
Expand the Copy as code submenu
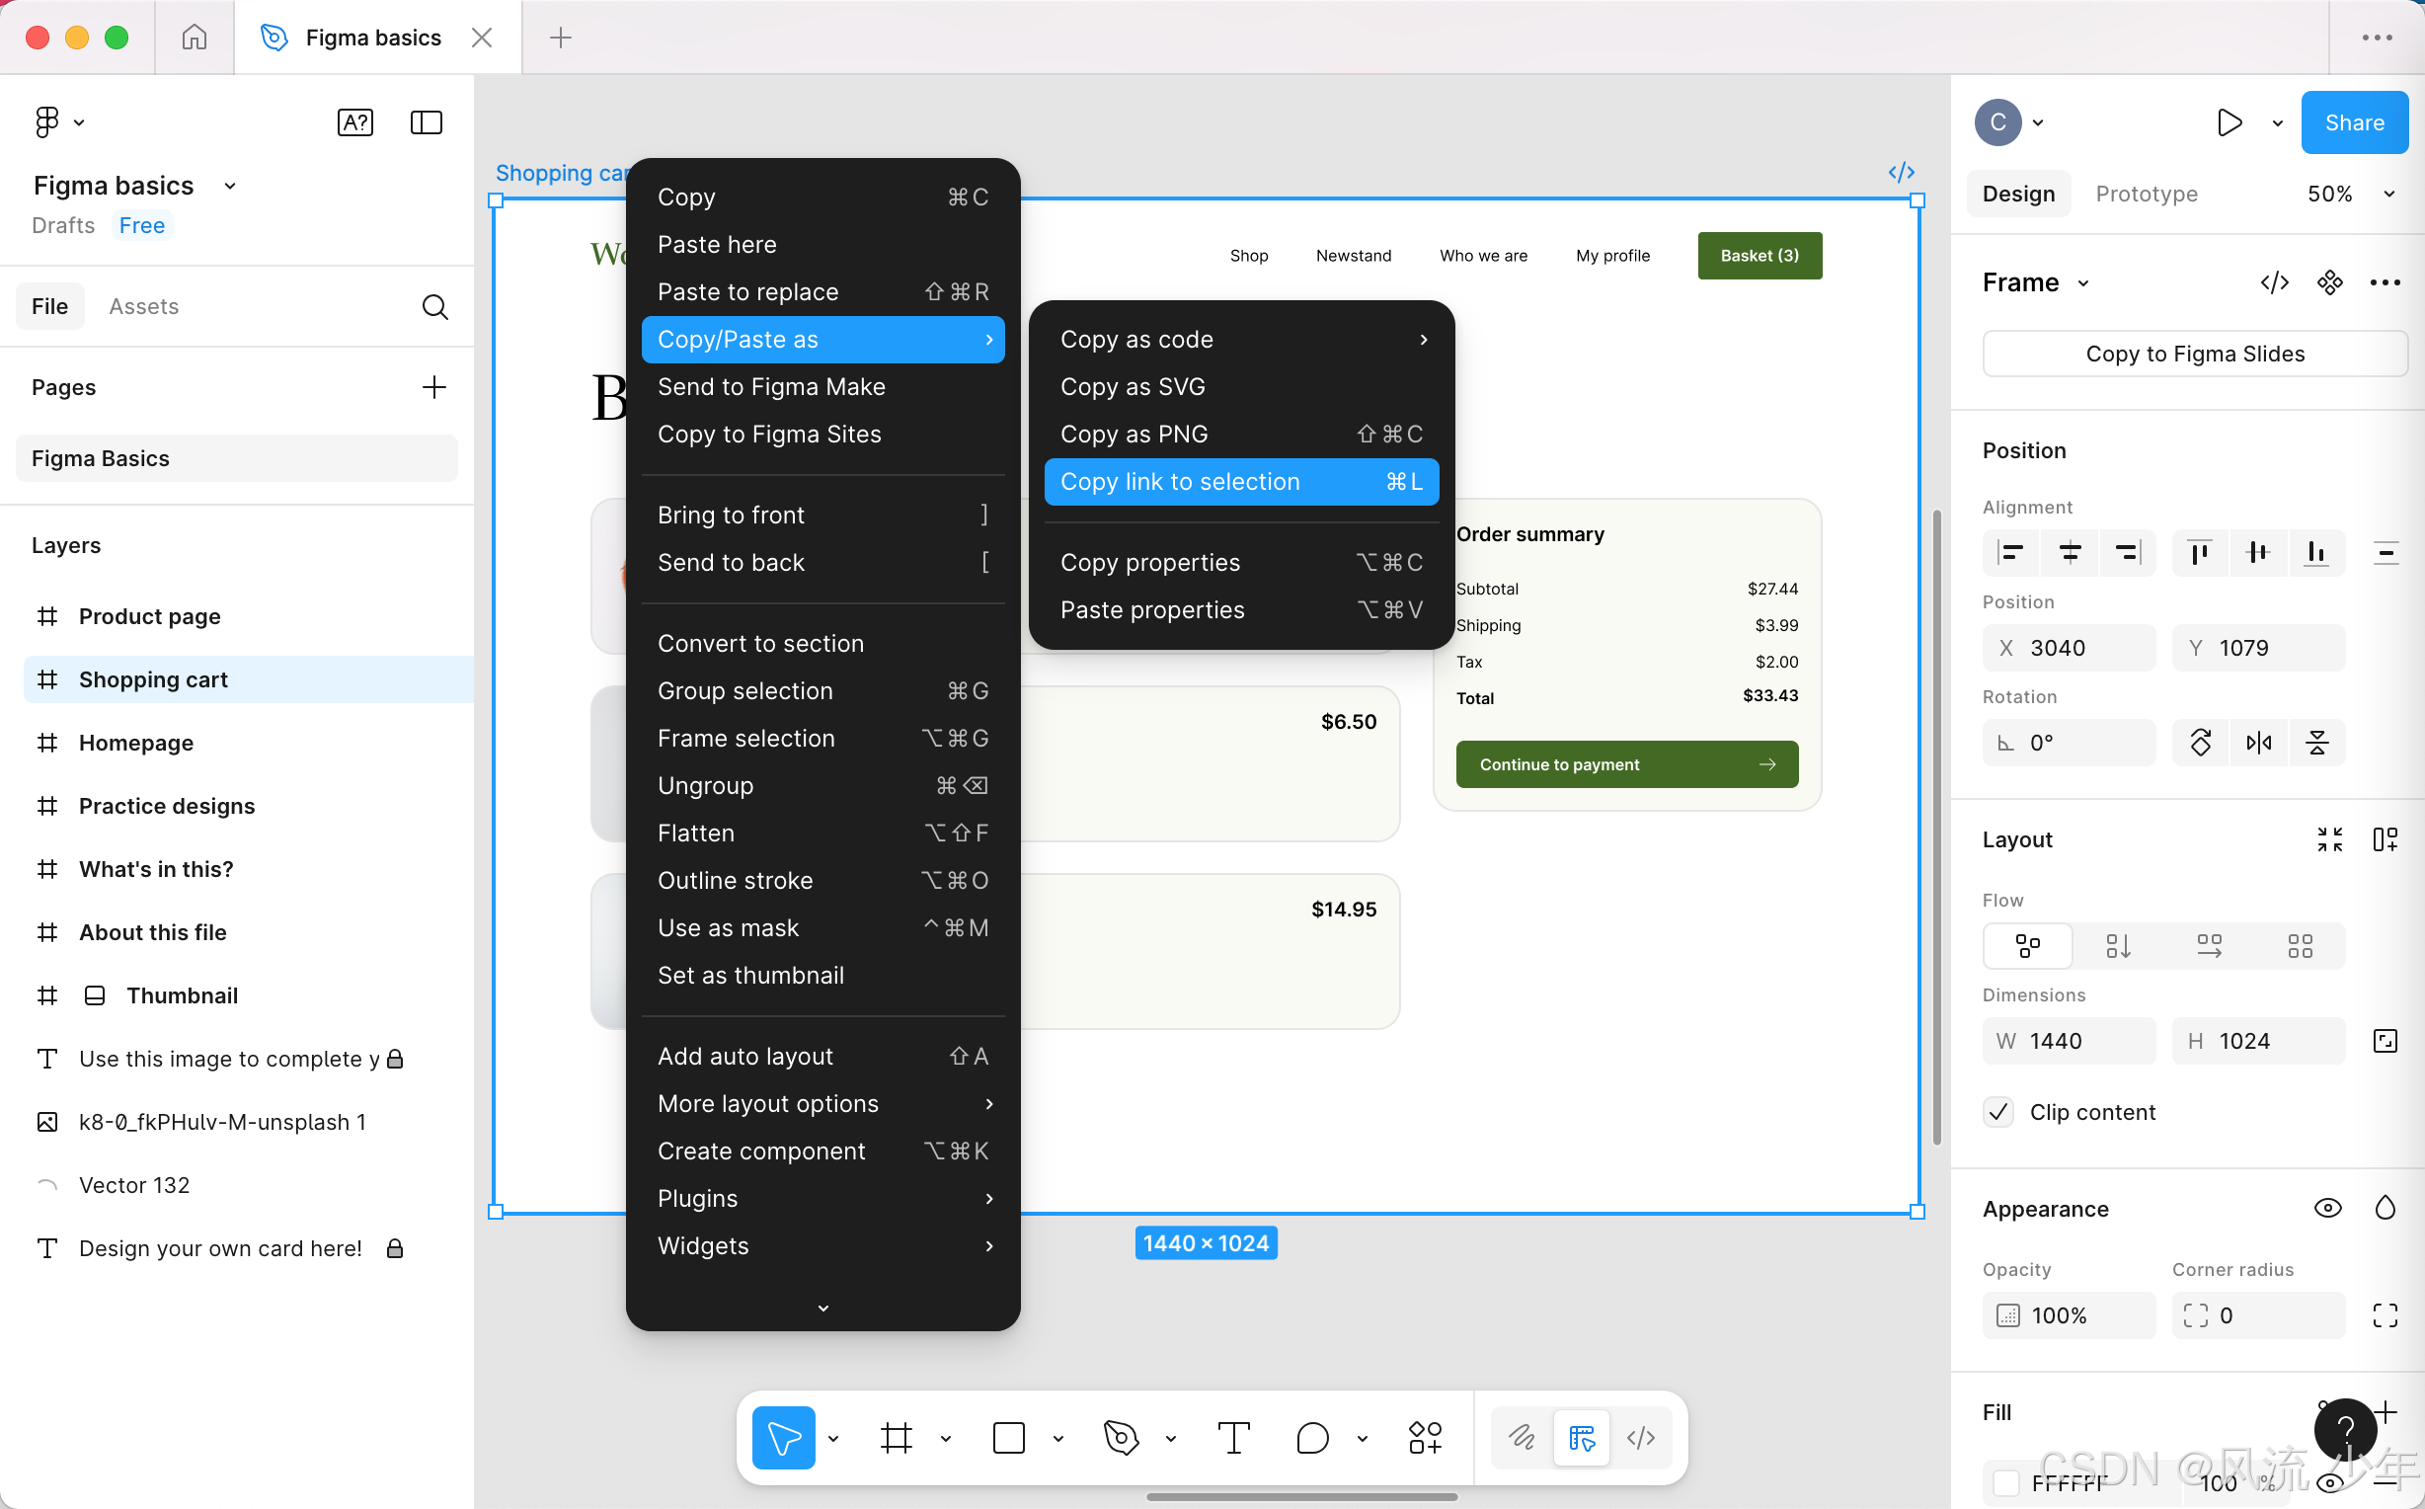[x=1241, y=340]
